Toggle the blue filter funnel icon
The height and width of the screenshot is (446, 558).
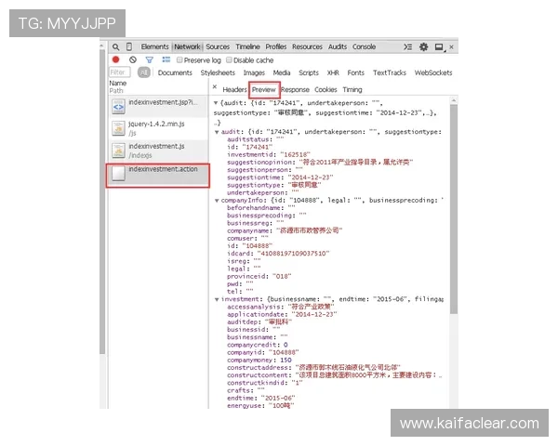point(150,59)
